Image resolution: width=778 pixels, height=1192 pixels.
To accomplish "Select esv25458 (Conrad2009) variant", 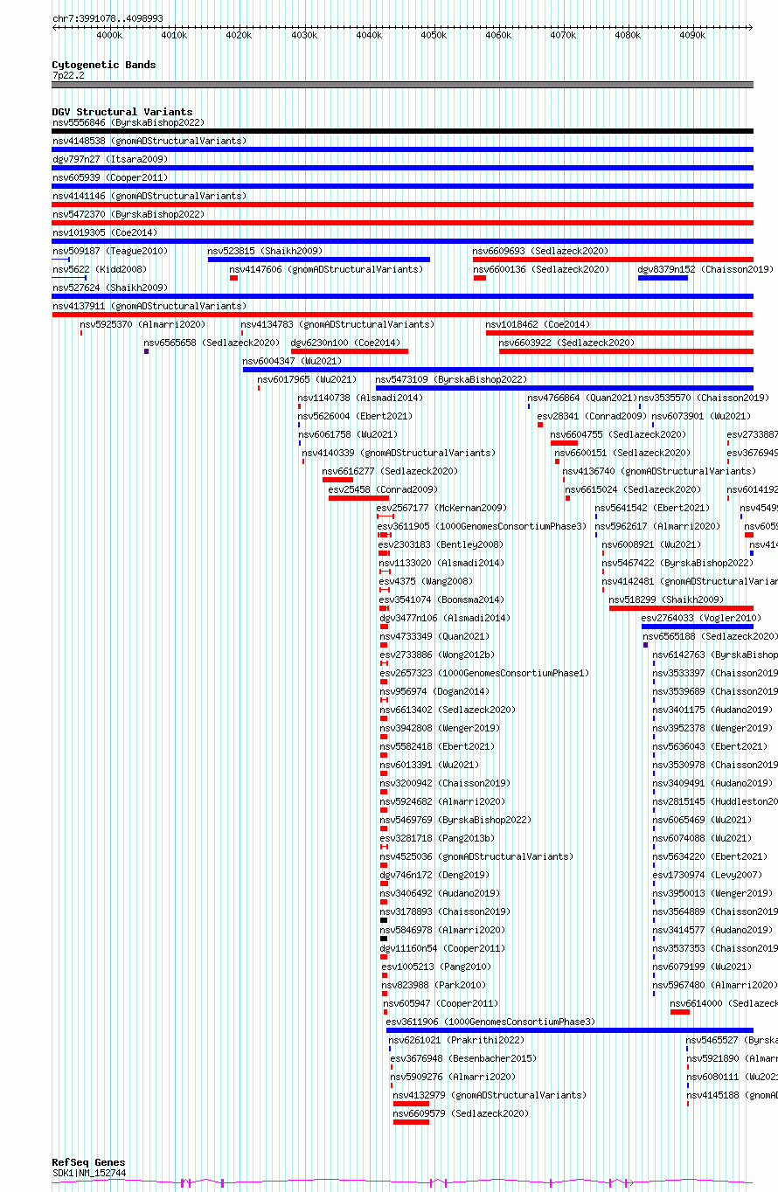I will click(384, 490).
